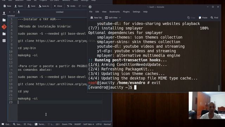Click 'git clone' on line 18

pos(26,84)
